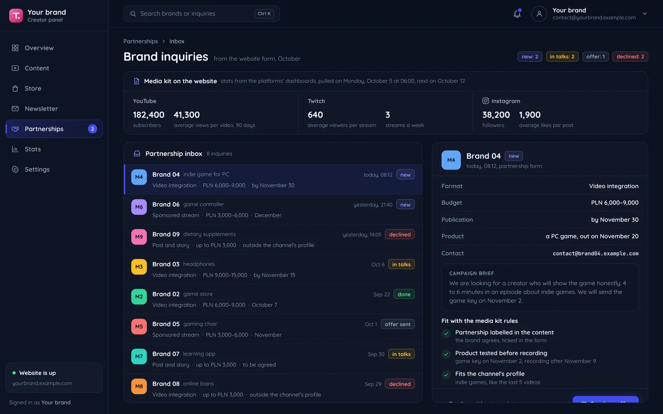663x414 pixels.
Task: Click the check next to Fits the channel's profile
Action: 446,375
